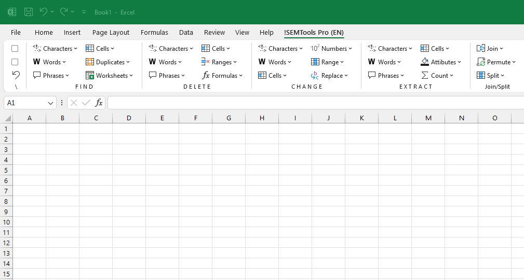Click the Redo arrow in title bar

63,12
